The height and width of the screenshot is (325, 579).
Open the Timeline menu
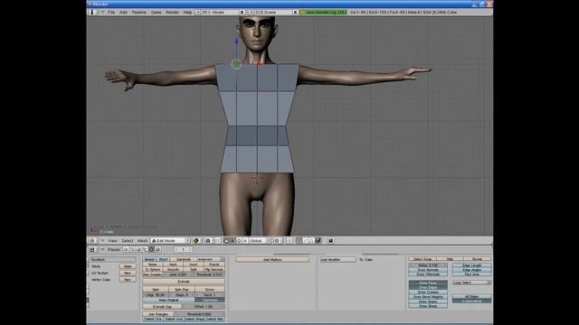pyautogui.click(x=138, y=12)
